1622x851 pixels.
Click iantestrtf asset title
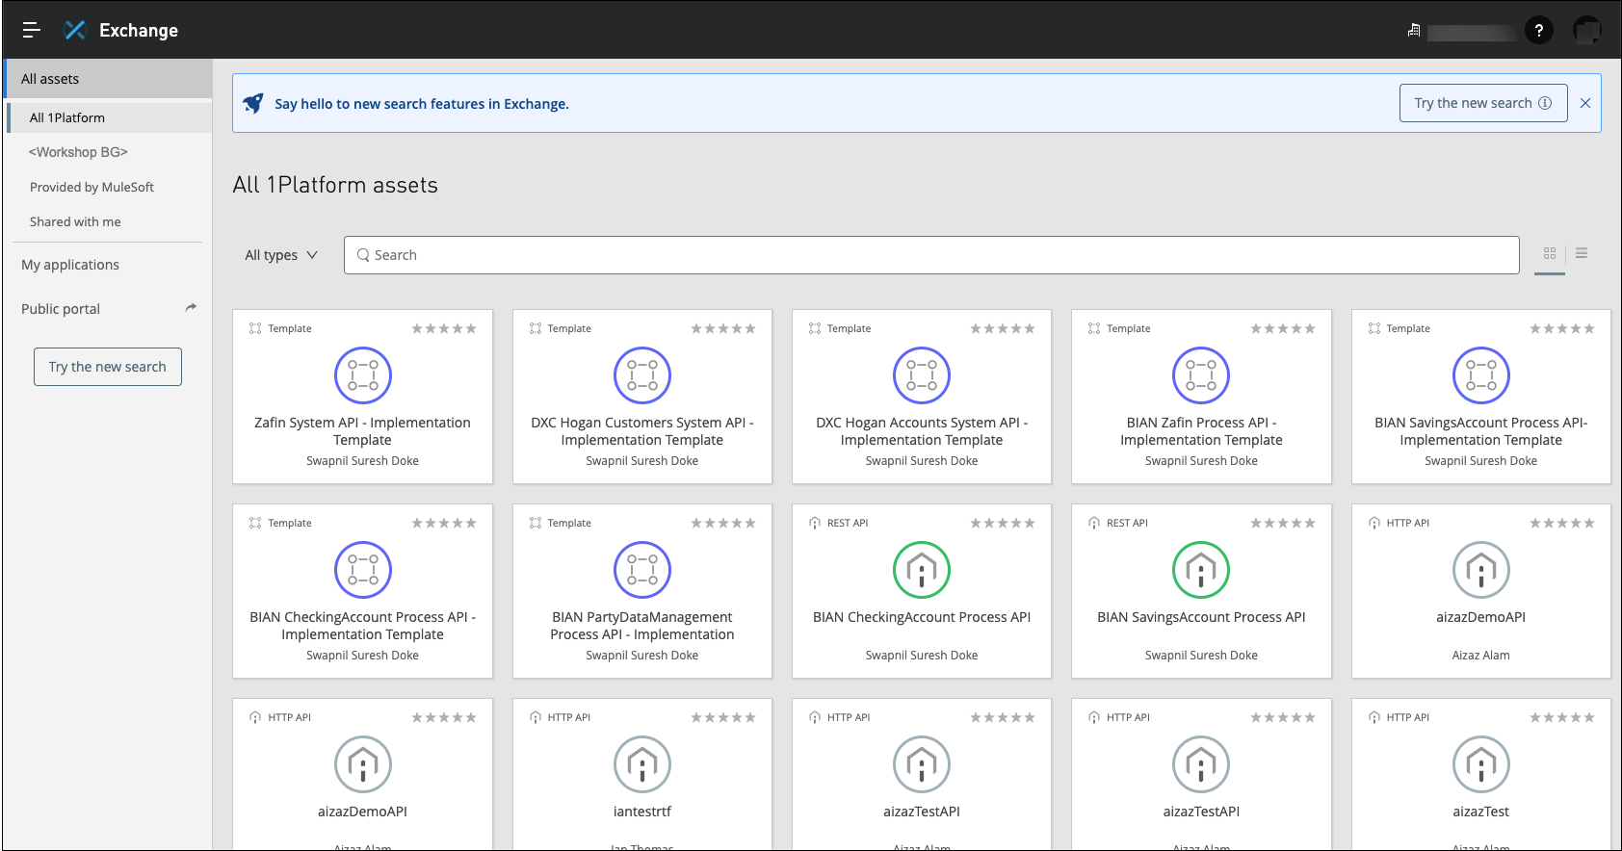click(642, 812)
